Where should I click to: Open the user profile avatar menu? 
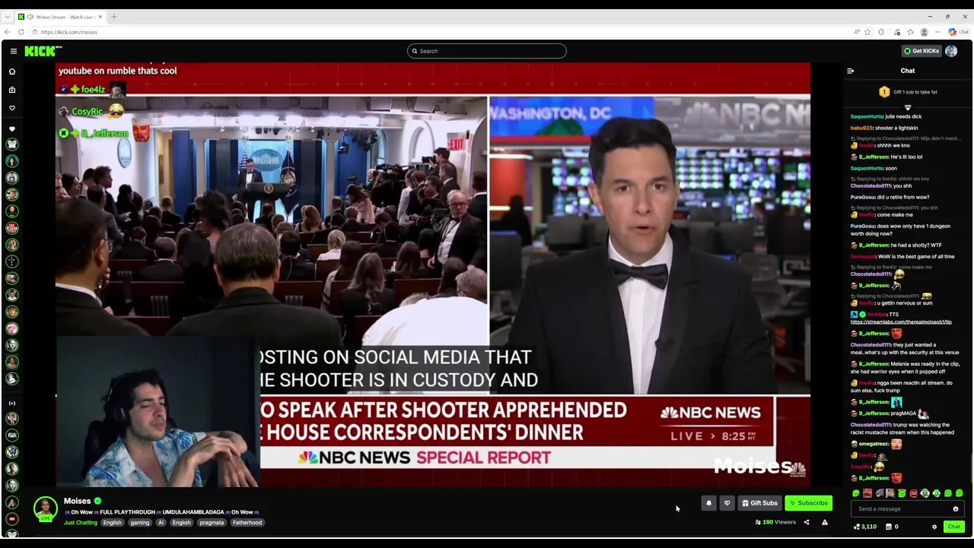(x=951, y=51)
